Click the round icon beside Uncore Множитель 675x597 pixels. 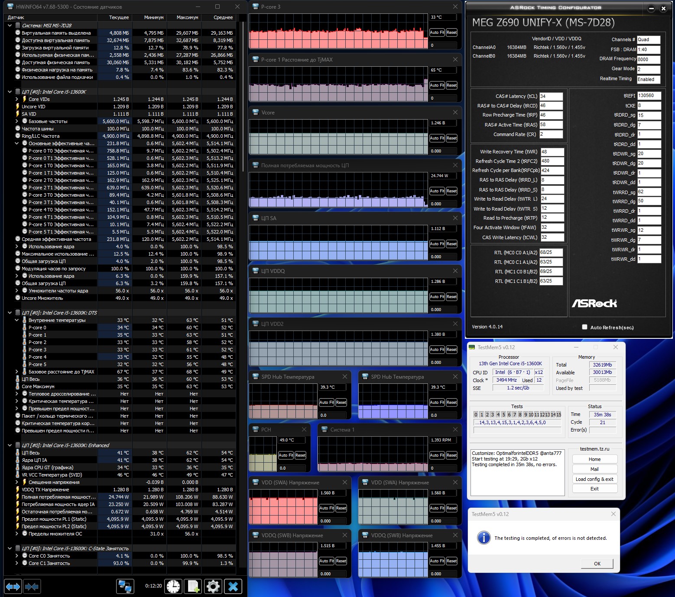point(18,298)
